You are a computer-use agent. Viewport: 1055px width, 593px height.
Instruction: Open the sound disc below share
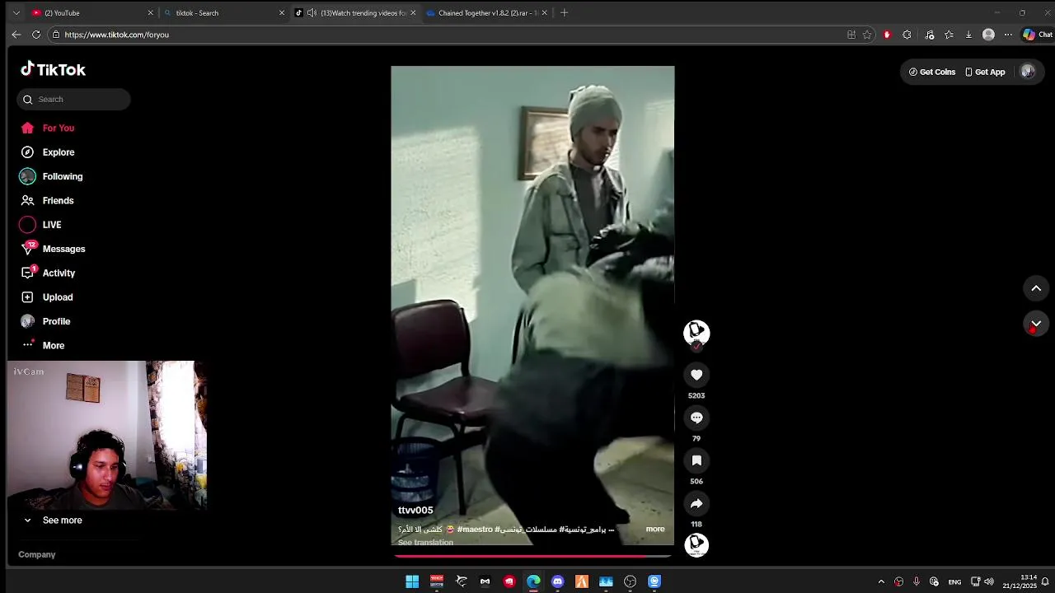(x=696, y=544)
